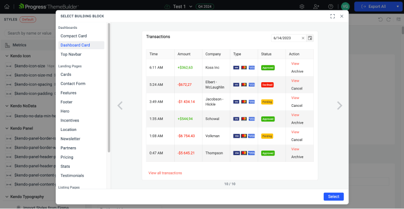The height and width of the screenshot is (209, 404).
Task: Open the View all transactions link
Action: pos(165,173)
